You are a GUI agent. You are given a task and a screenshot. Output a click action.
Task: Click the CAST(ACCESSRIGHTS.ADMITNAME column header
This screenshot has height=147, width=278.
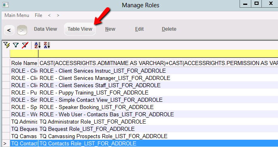coord(158,63)
